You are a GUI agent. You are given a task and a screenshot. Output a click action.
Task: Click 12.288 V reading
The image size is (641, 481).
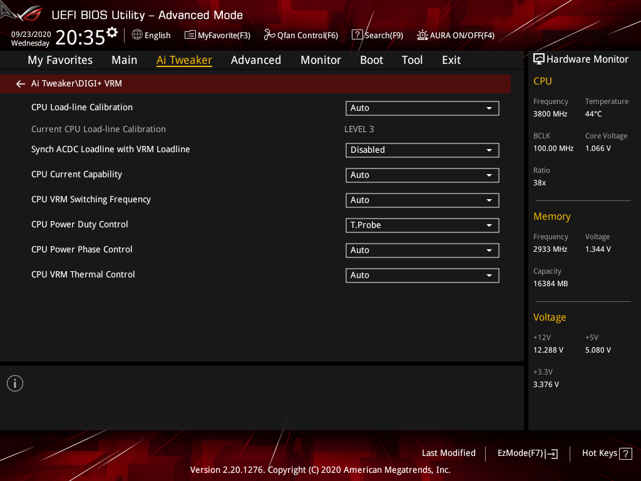tap(548, 350)
